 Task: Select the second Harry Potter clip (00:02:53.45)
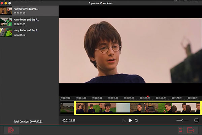tap(29, 22)
